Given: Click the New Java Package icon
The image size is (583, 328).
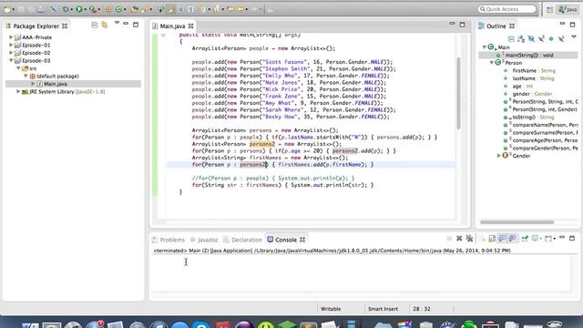Looking at the screenshot, I should 107,9.
